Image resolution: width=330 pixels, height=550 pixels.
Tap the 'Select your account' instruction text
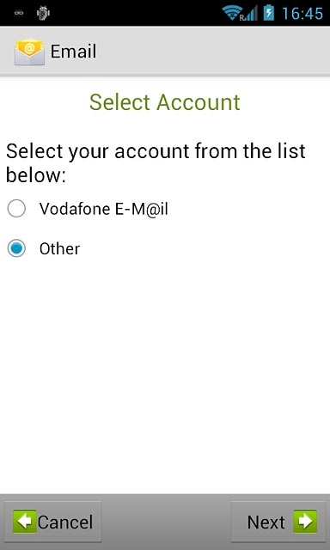click(156, 162)
